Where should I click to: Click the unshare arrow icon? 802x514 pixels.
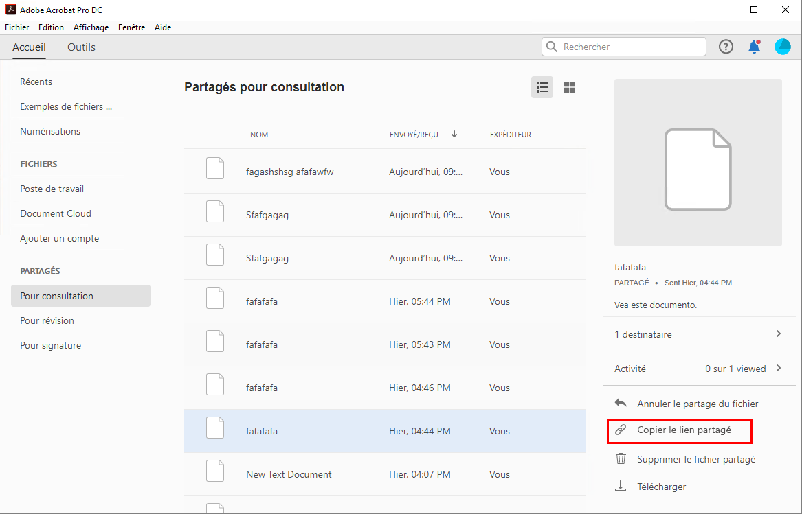click(621, 404)
